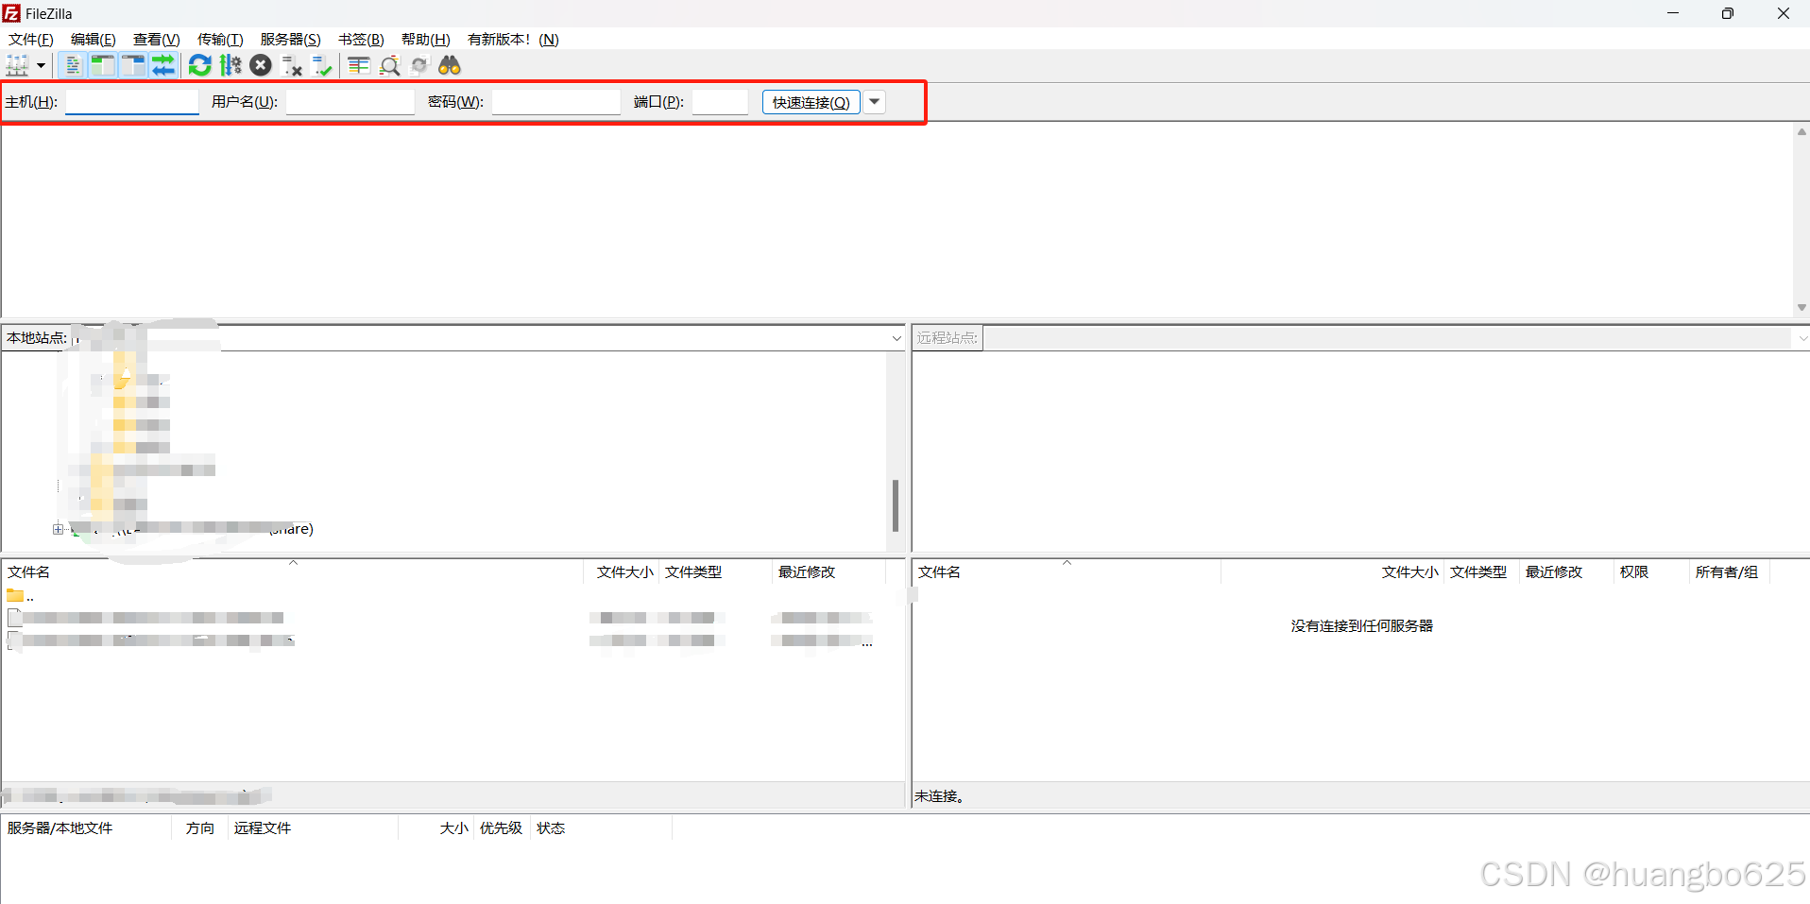Viewport: 1810px width, 904px height.
Task: Toggle the transfer queue display
Action: pyautogui.click(x=163, y=65)
